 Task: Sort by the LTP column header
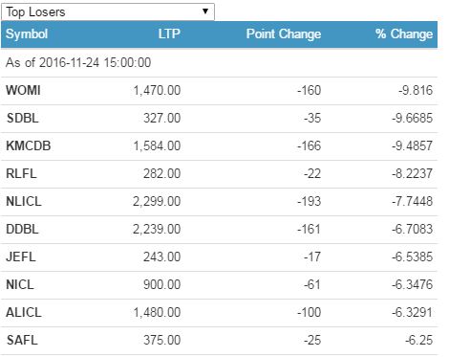[x=169, y=33]
